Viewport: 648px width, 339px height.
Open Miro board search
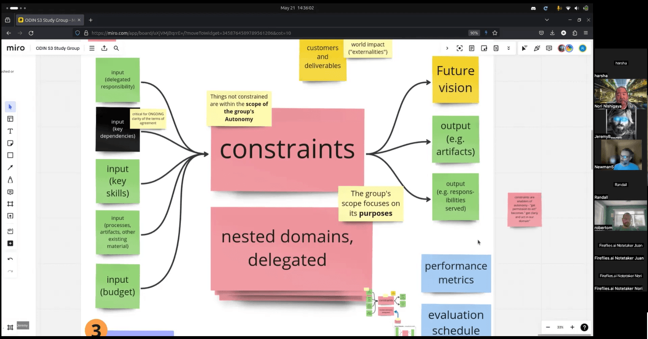[x=116, y=48]
